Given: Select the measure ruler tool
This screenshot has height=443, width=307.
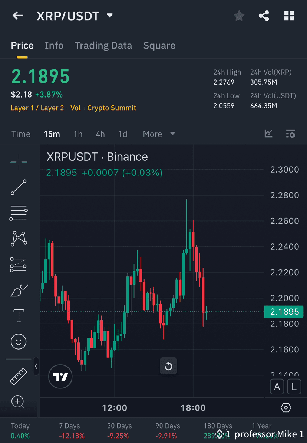Looking at the screenshot, I should pos(19,376).
